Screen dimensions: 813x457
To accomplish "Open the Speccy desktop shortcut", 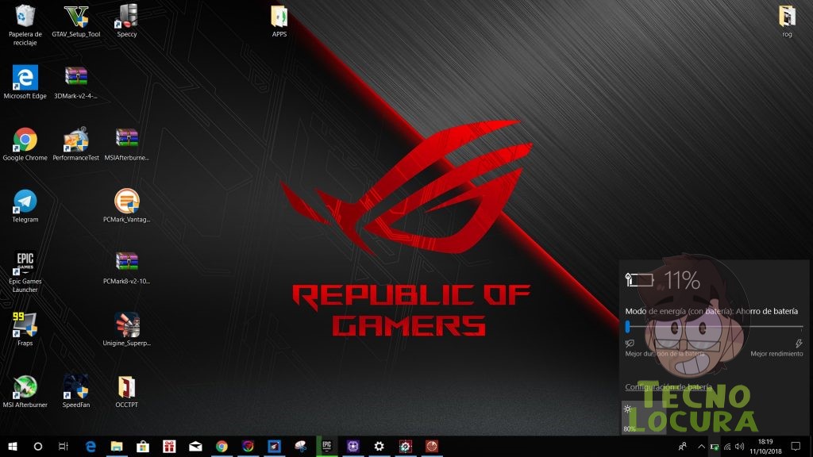I will coord(127,21).
